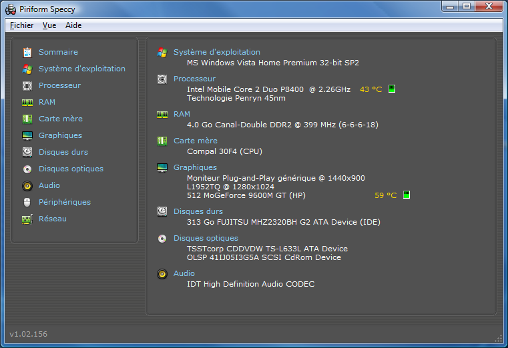Screen dimensions: 508x348
Task: Click 512 MoGeForce 9600M GT (HP) line
Action: coord(246,196)
